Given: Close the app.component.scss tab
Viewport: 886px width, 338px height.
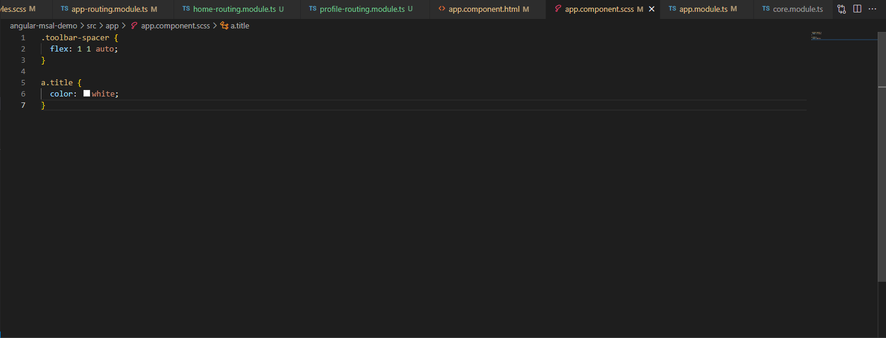Looking at the screenshot, I should [651, 9].
